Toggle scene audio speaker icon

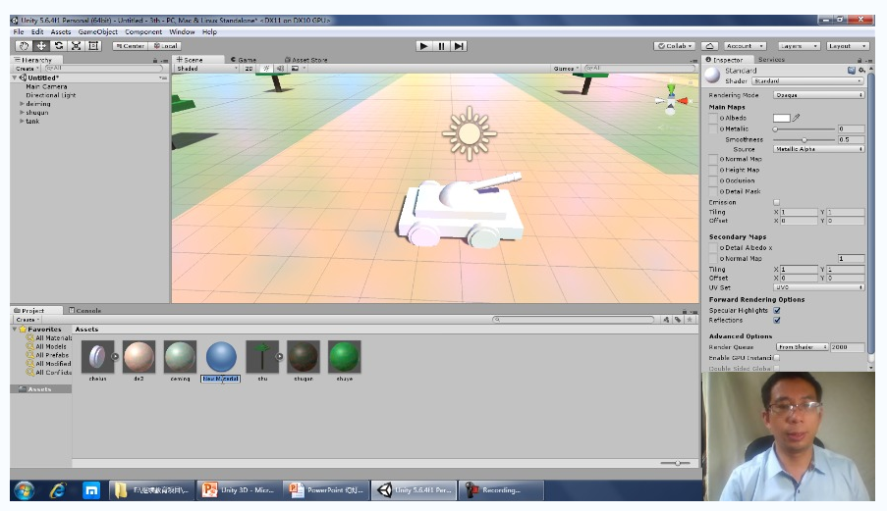(278, 69)
